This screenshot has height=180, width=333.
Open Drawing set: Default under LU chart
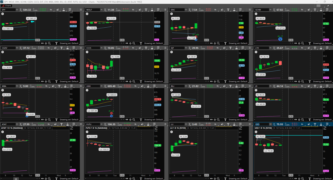tap(238, 178)
